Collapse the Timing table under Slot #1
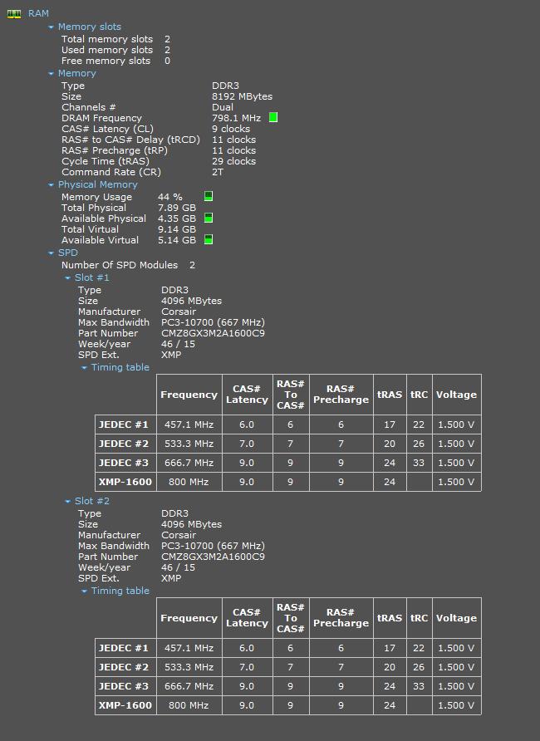The width and height of the screenshot is (540, 741). 85,368
